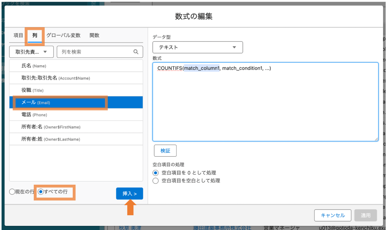Click the 検証 button

tap(165, 151)
